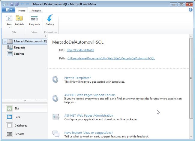This screenshot has height=141, width=195.
Task: Select Requests in the navigation tree
Action: pyautogui.click(x=19, y=48)
